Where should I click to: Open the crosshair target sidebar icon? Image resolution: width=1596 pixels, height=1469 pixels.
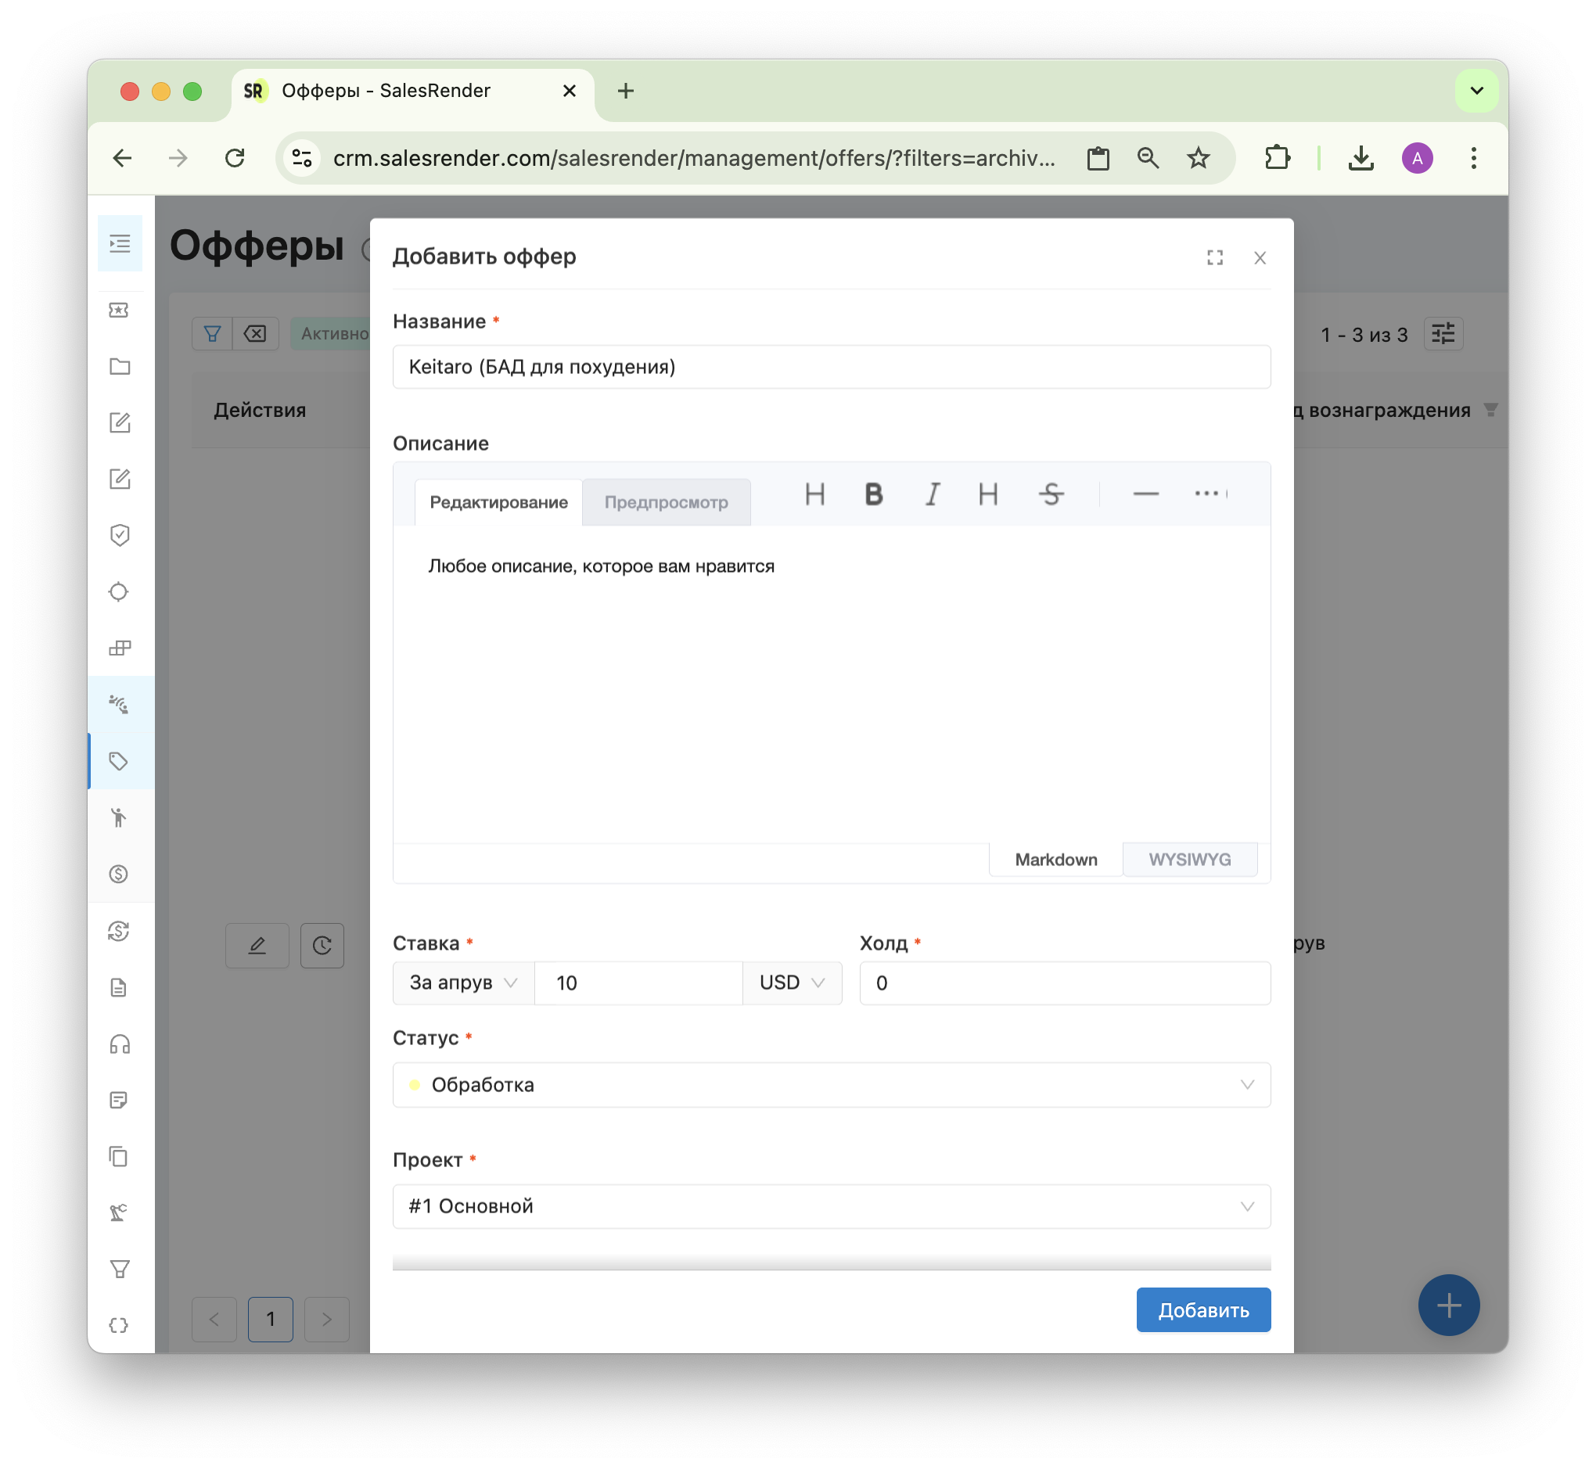(x=119, y=592)
